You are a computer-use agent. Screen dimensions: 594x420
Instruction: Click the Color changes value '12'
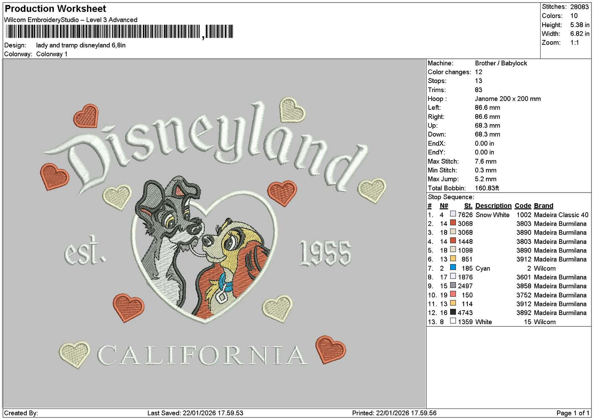(x=478, y=72)
